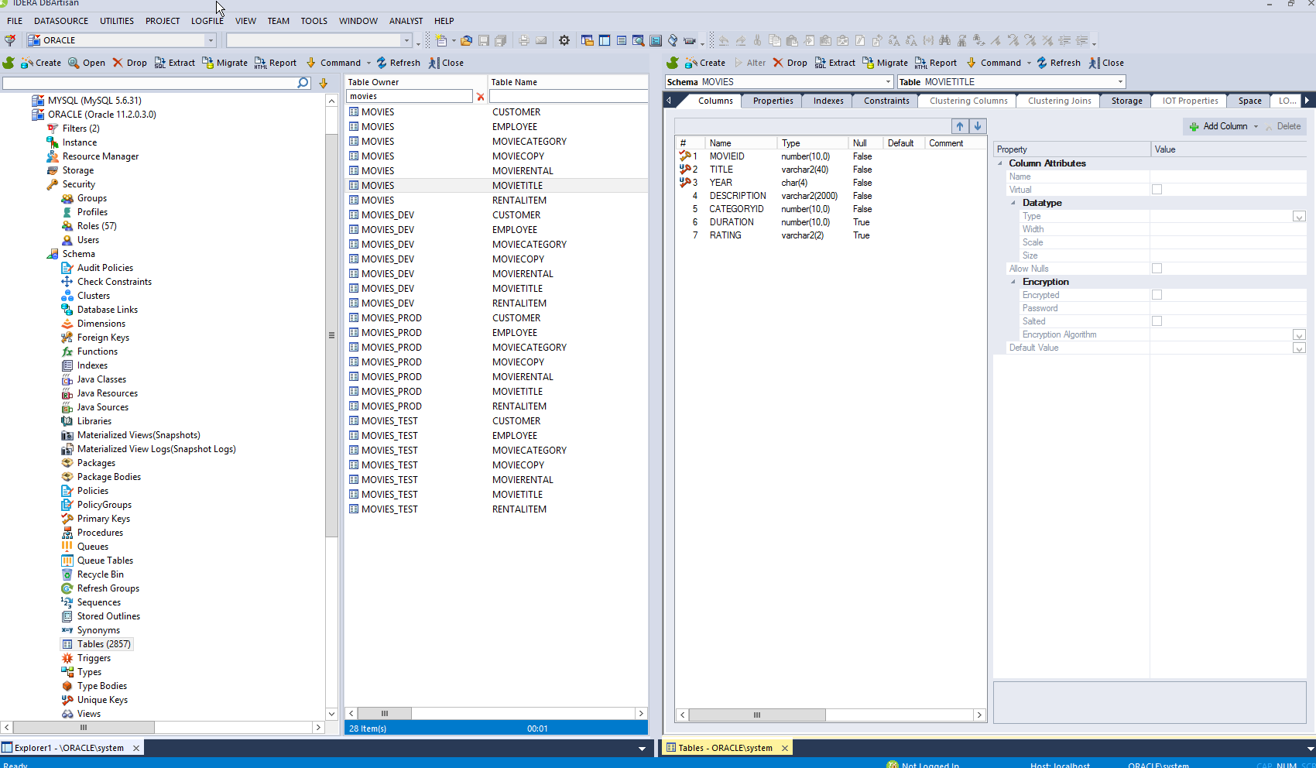Click Refresh in the Tables editor toolbar

pos(1058,63)
